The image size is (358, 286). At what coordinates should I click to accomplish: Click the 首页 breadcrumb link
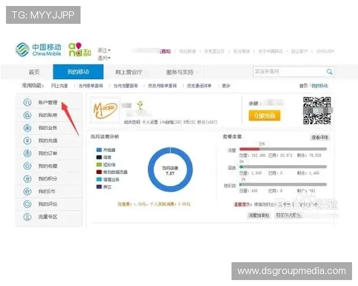(x=303, y=86)
